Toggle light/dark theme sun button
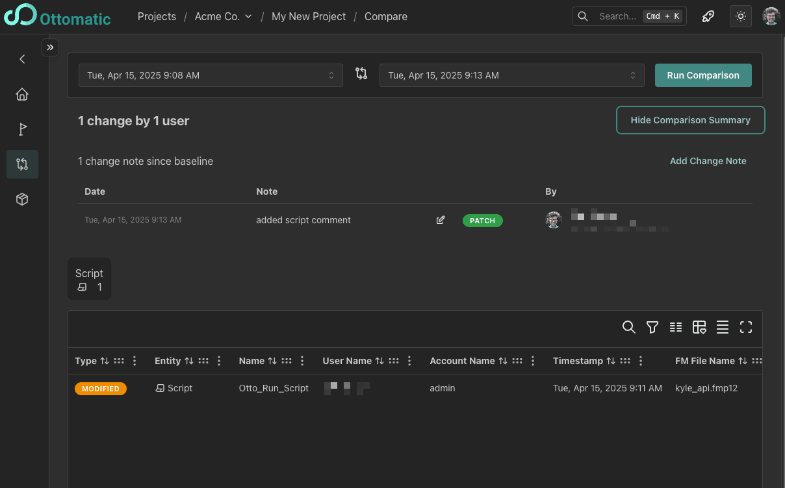 pyautogui.click(x=740, y=16)
